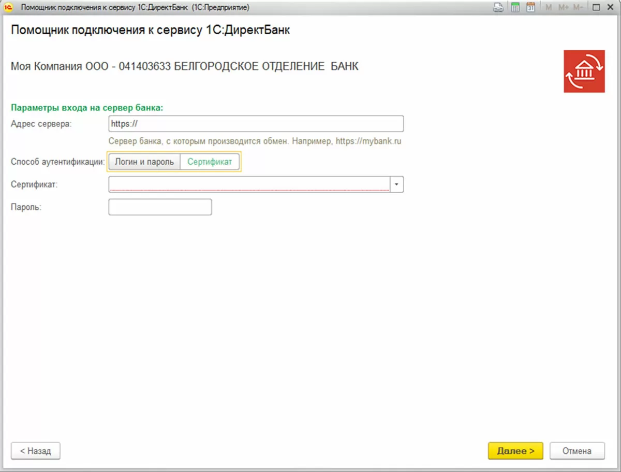Focus the 'Адрес сервера' input field

(x=256, y=124)
